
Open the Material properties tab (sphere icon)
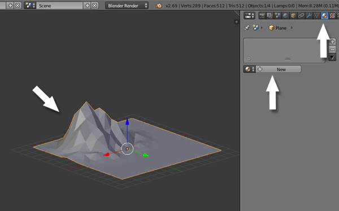pos(324,16)
